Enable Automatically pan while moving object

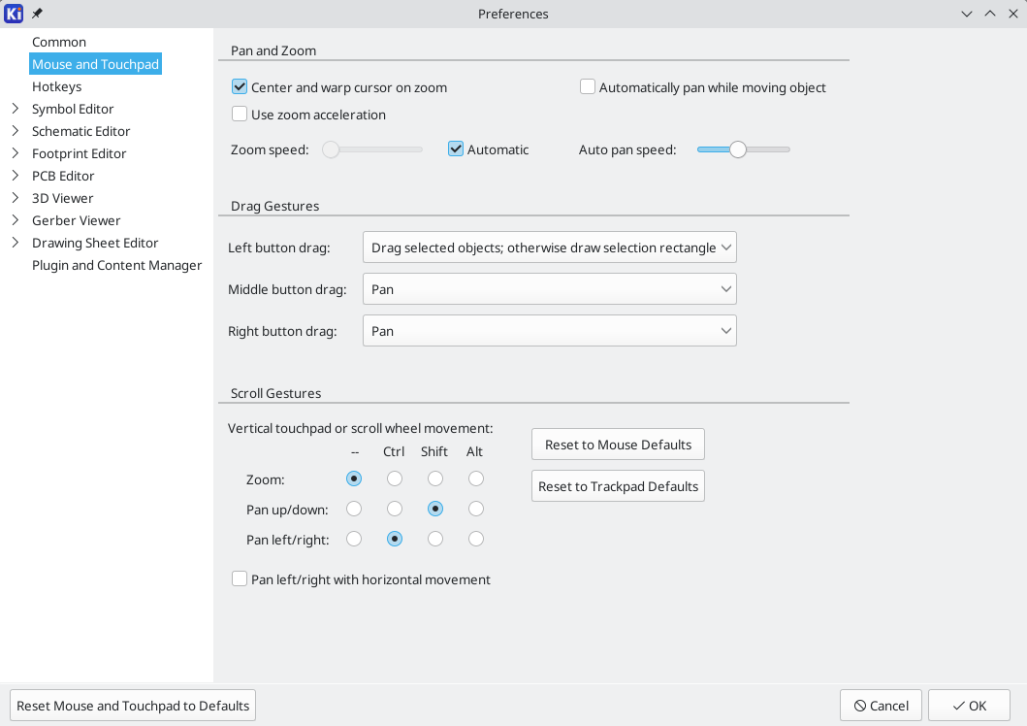click(587, 86)
